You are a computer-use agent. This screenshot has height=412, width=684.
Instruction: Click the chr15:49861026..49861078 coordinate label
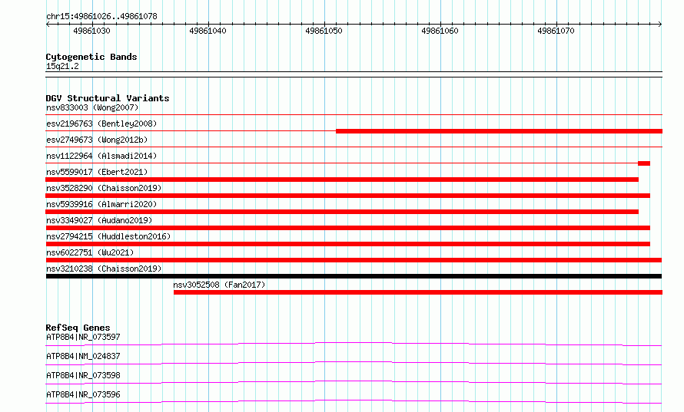[101, 16]
